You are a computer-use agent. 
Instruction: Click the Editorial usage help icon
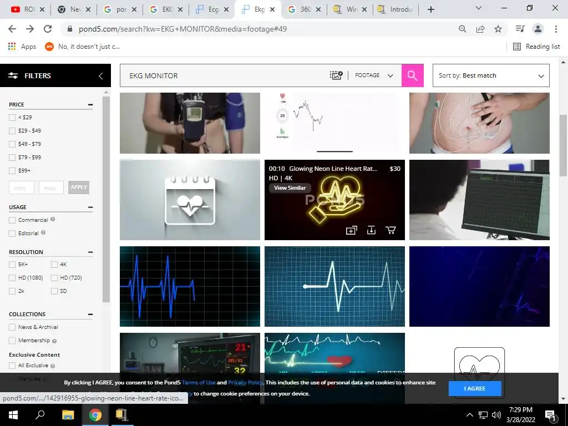coord(43,232)
